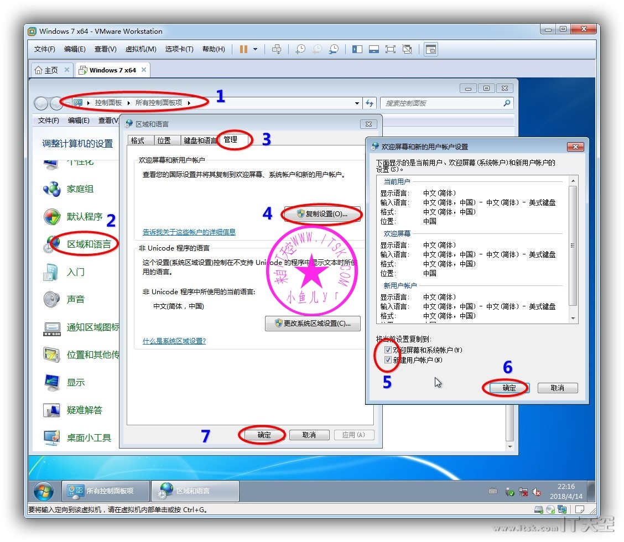Click the VMware CD/DVD status icon
The image size is (624, 542).
point(550,509)
